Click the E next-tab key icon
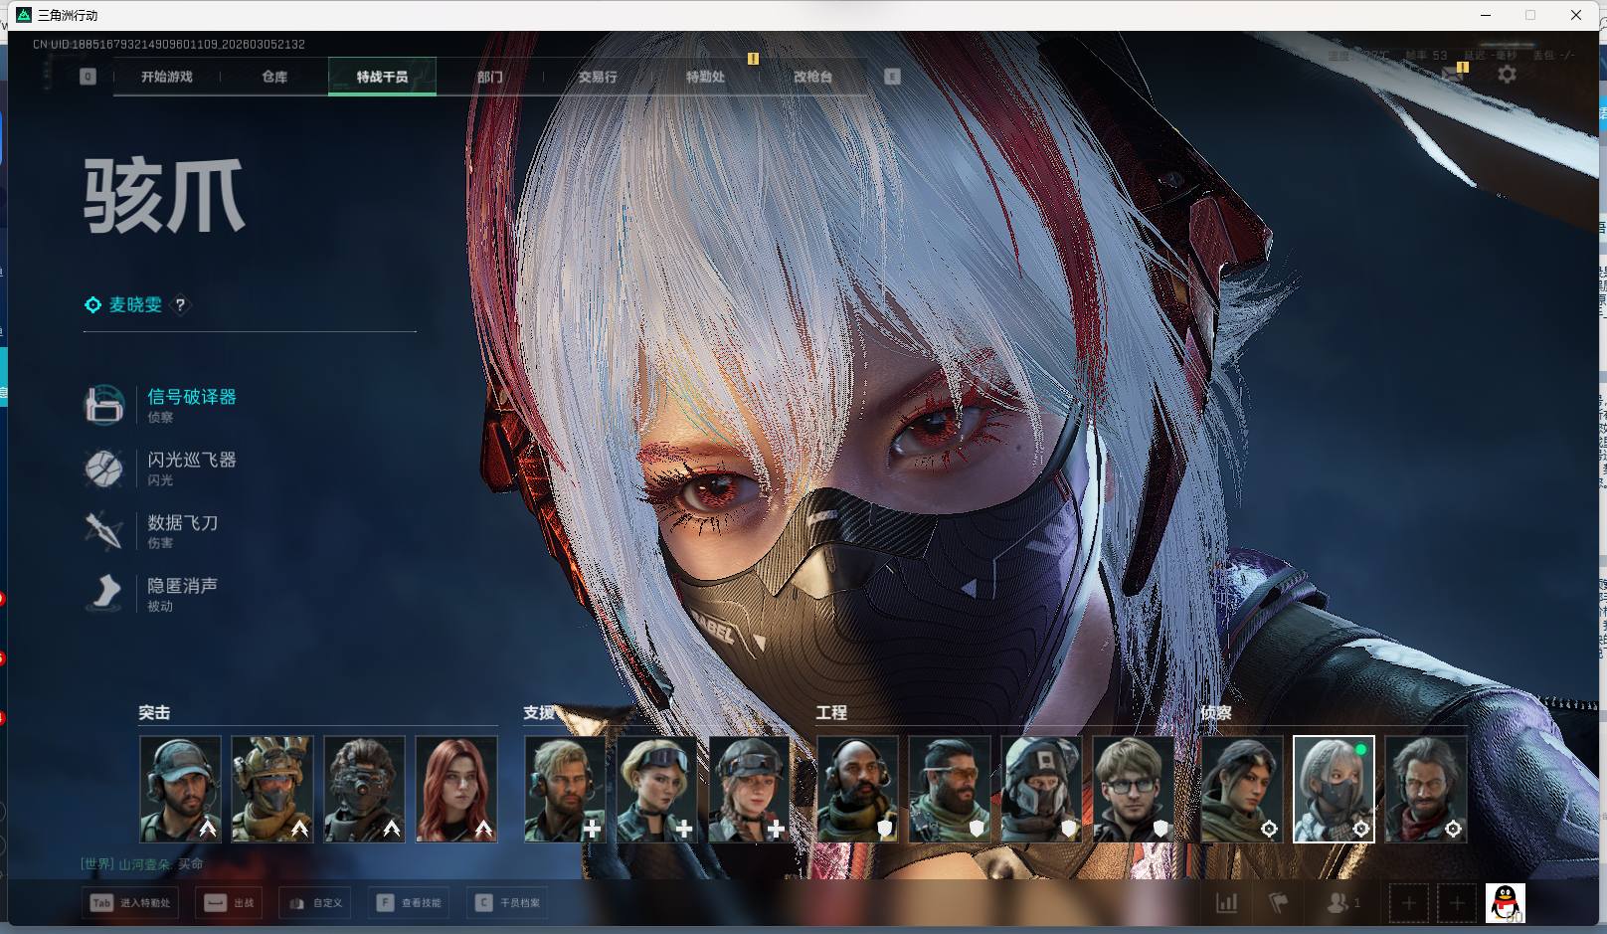Screen dimensions: 1607x934 pos(892,77)
